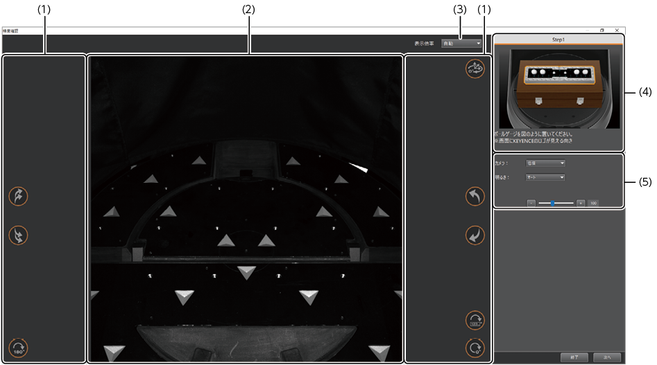This screenshot has width=657, height=365.
Task: Click the brightness value field showing 100
Action: (594, 203)
